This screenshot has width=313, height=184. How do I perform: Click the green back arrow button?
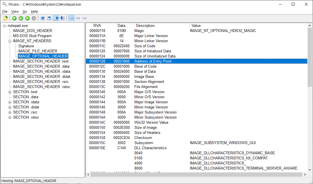(27, 18)
